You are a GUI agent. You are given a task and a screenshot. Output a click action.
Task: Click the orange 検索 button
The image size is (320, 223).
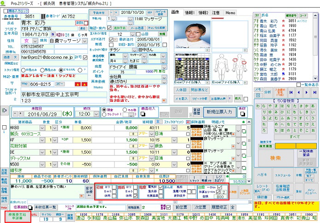tap(275, 158)
